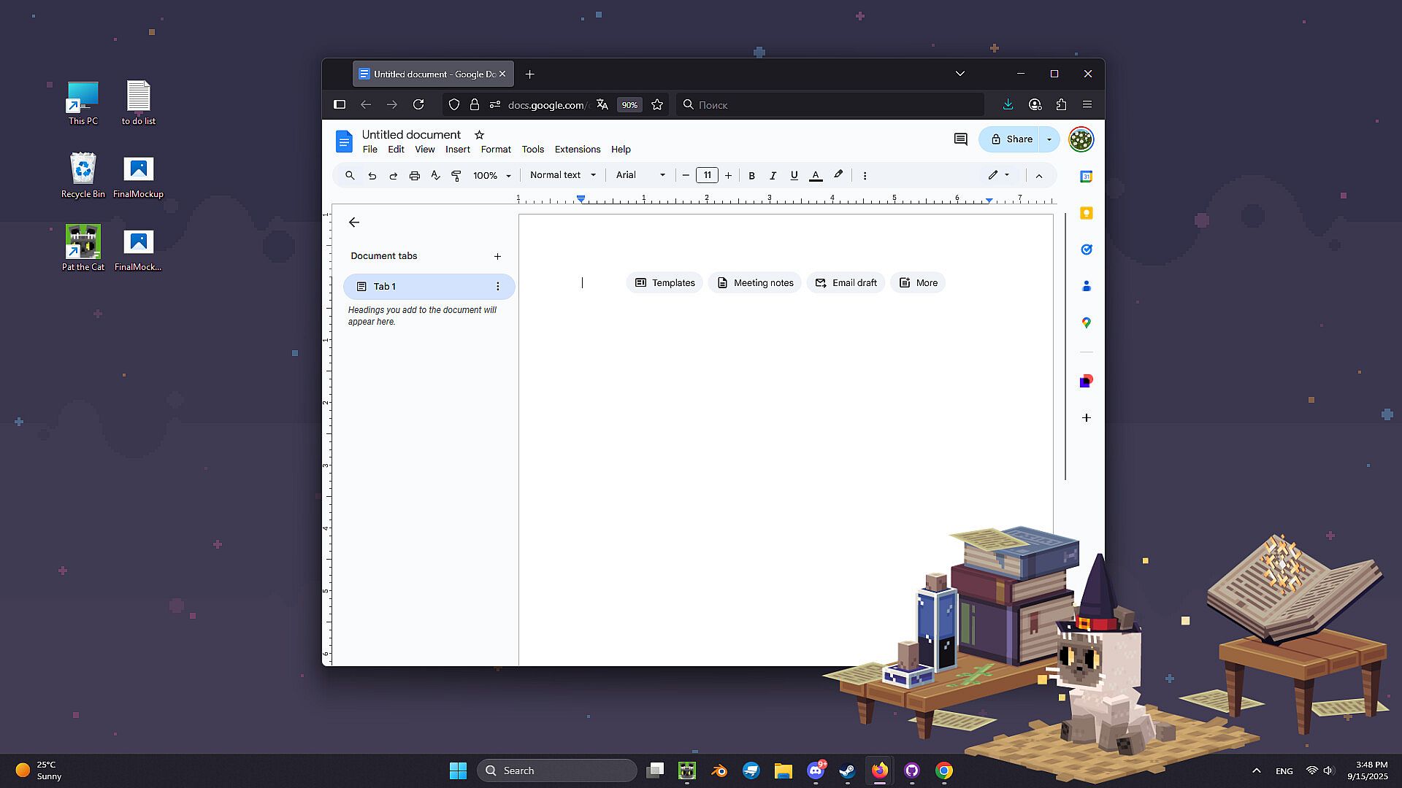Open the Normal text style dropdown
The image size is (1402, 788).
tap(562, 175)
